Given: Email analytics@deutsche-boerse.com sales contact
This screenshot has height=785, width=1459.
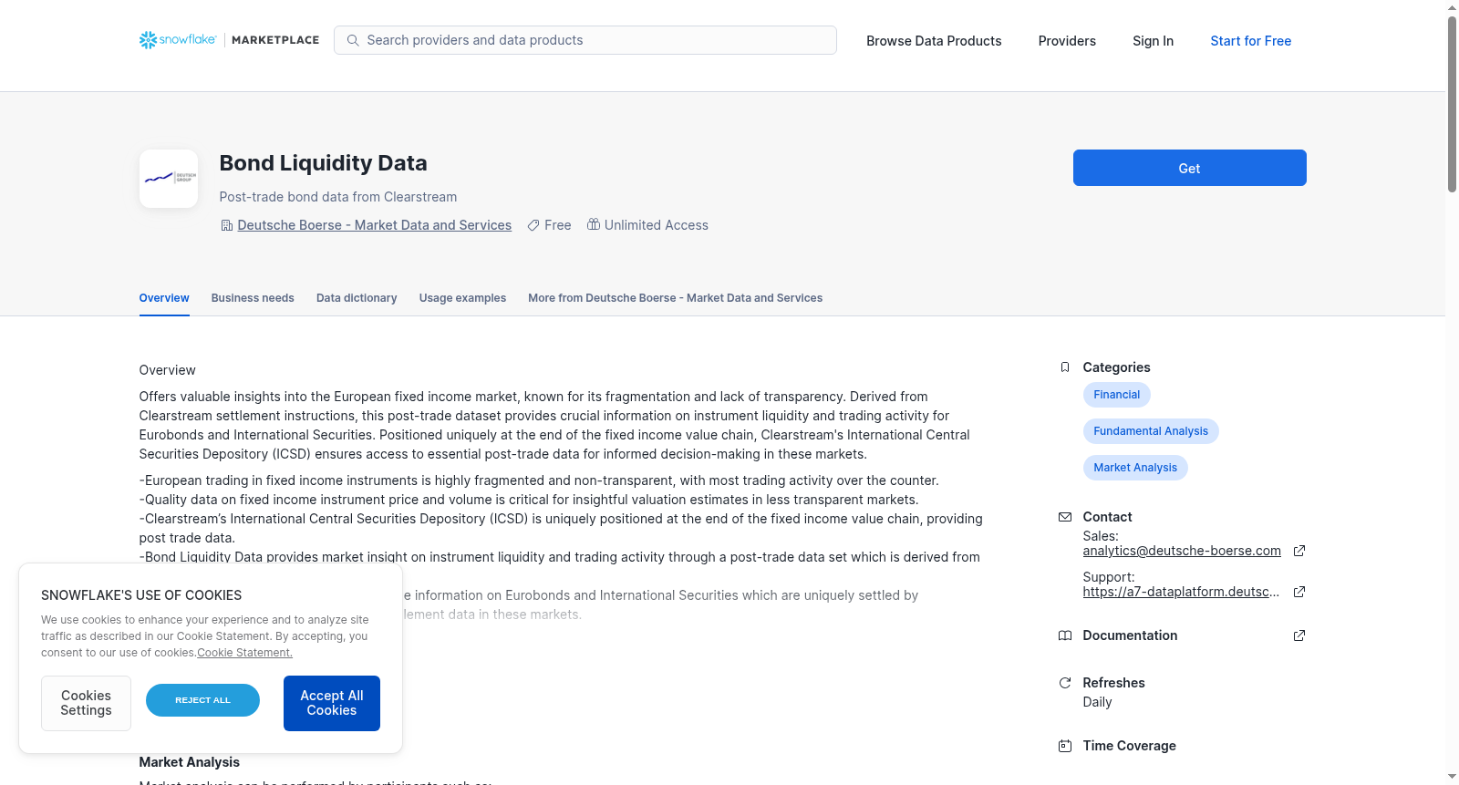Looking at the screenshot, I should pyautogui.click(x=1182, y=551).
